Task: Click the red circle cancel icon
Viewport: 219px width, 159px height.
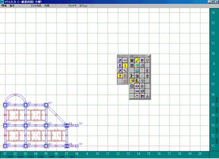Action: (148, 60)
